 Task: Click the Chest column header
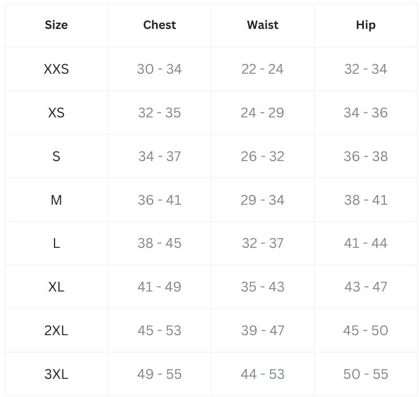pyautogui.click(x=159, y=25)
